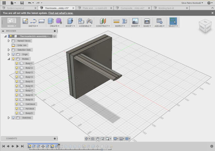This screenshot has width=215, height=151.
Task: Click the New Component assemble icon
Action: pos(81,21)
